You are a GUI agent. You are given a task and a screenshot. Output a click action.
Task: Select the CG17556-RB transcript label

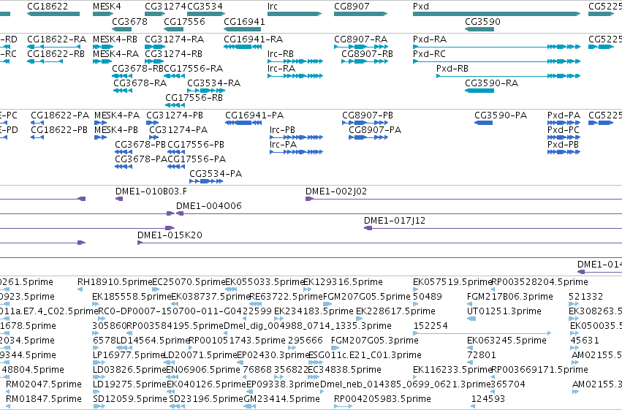(194, 98)
